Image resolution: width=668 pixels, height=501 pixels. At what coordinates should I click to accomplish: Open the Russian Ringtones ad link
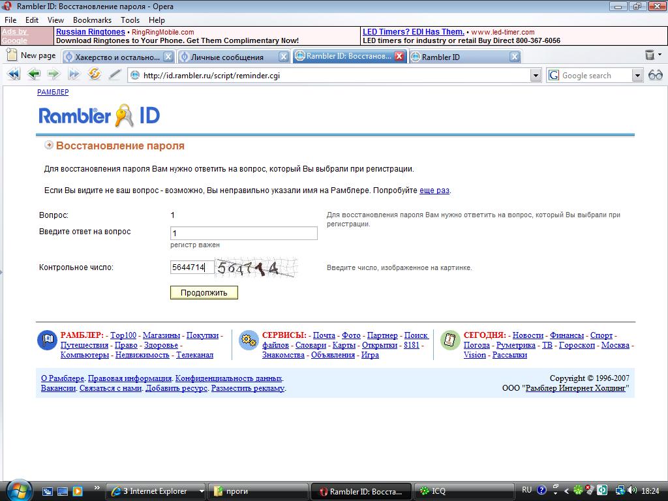90,32
